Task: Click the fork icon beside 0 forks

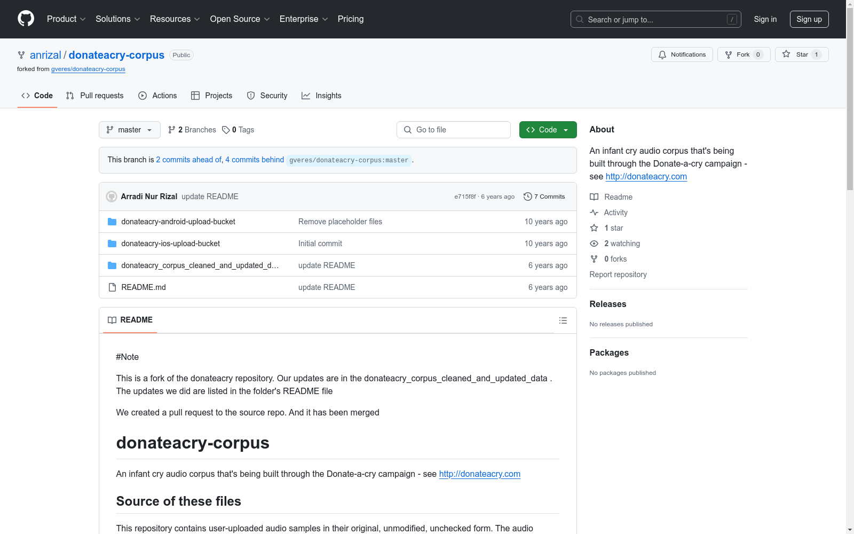Action: point(594,259)
